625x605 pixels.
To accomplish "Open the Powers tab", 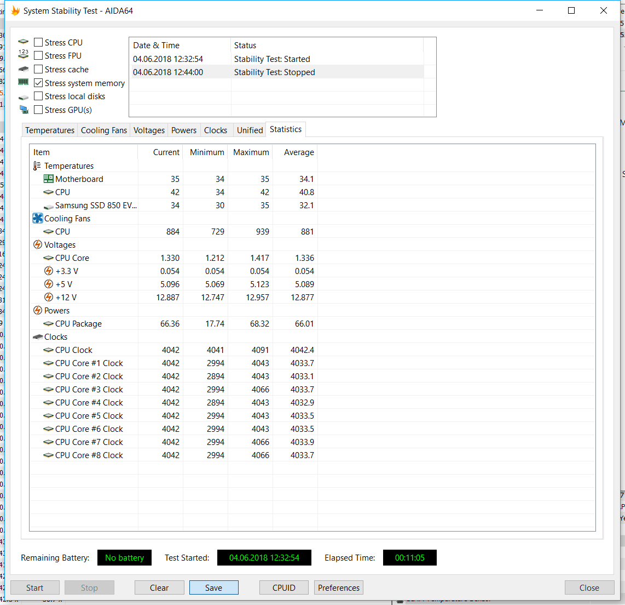I will click(x=184, y=130).
